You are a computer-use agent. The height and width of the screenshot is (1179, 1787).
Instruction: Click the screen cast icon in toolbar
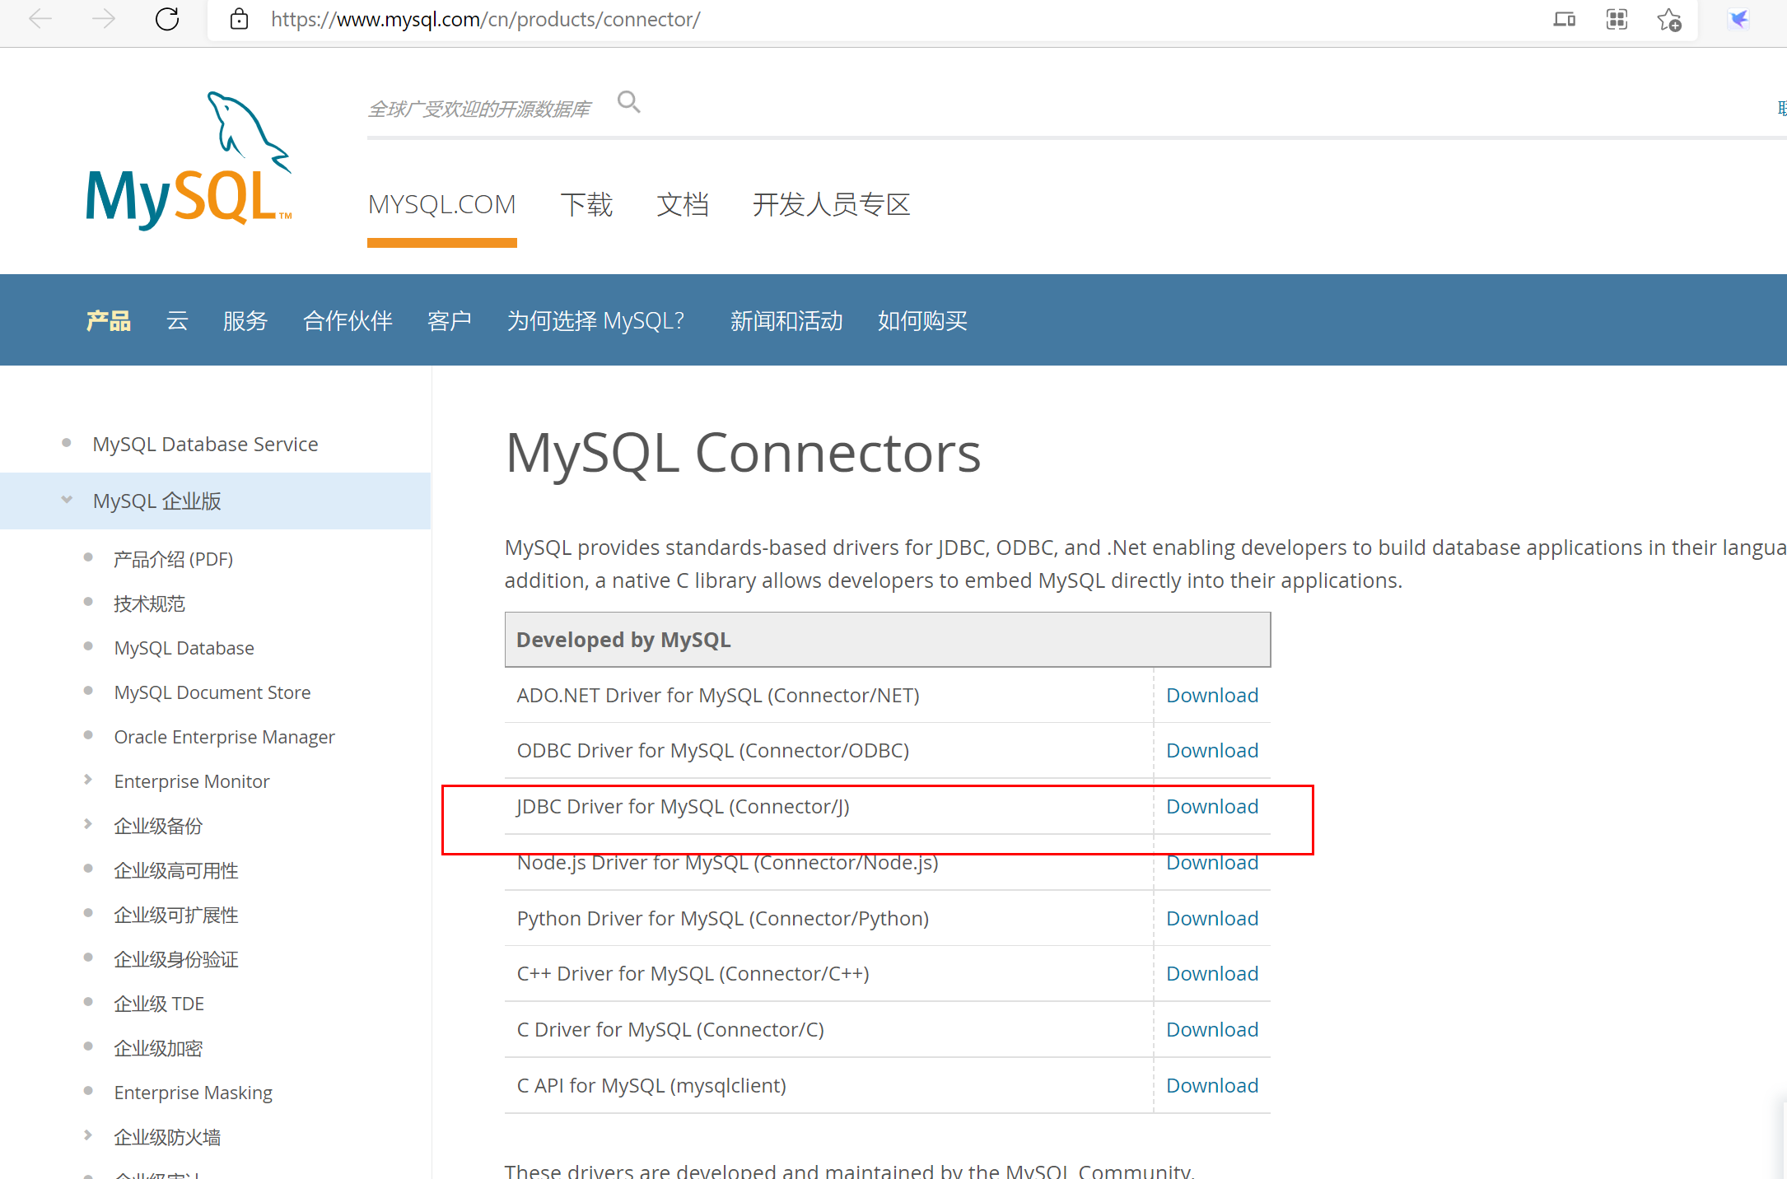[x=1564, y=19]
